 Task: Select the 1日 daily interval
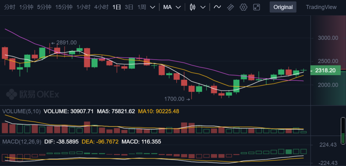117,7
